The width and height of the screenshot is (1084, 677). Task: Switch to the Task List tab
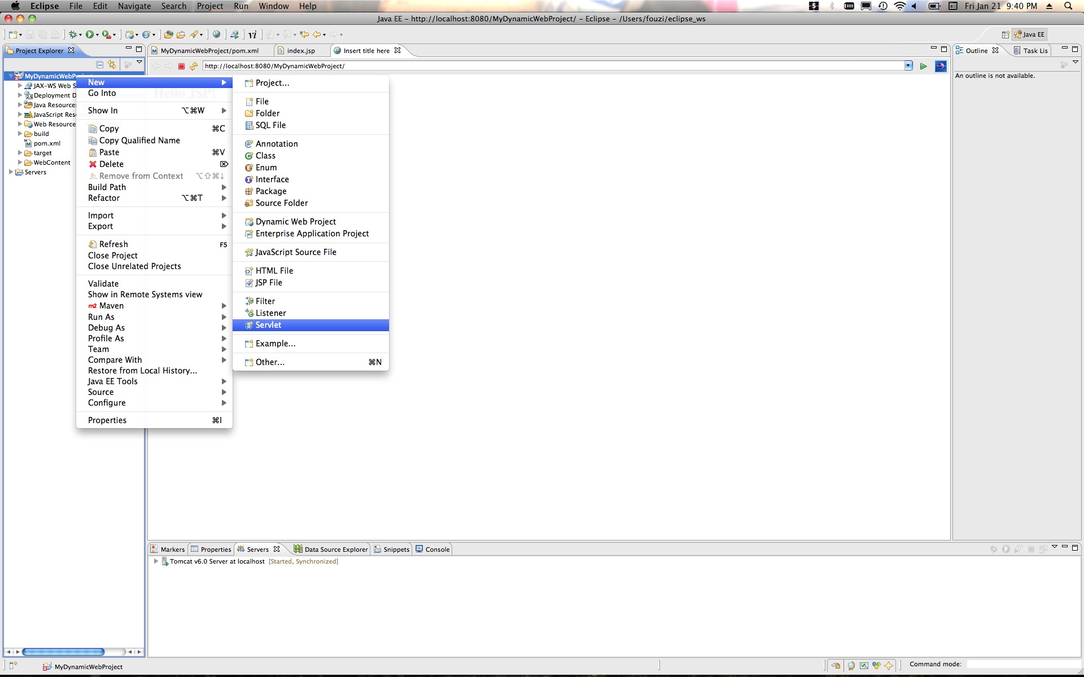(1031, 51)
